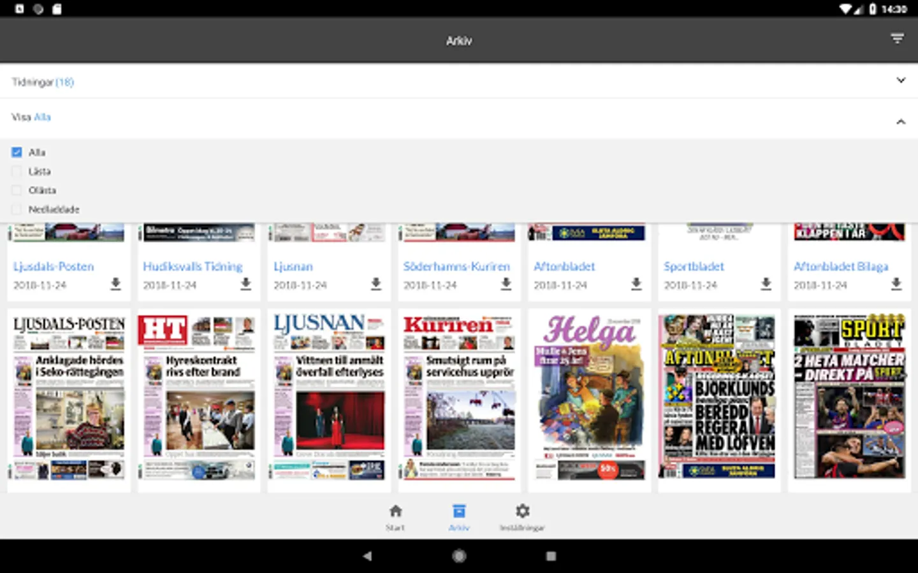Open the Aftonbladet Bilaga title link

coord(841,266)
